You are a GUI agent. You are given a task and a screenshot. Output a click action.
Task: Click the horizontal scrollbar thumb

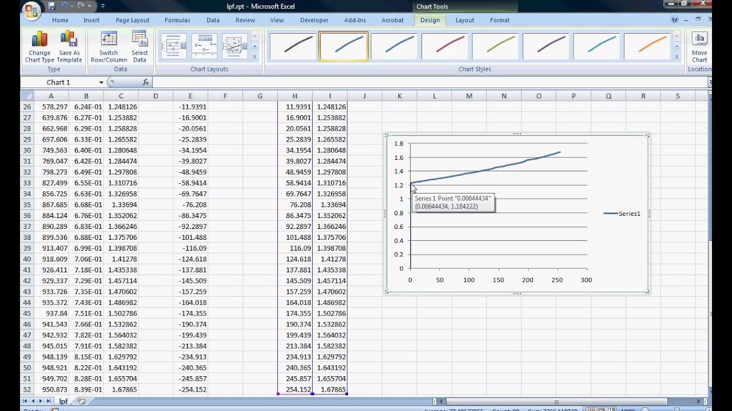(556, 401)
